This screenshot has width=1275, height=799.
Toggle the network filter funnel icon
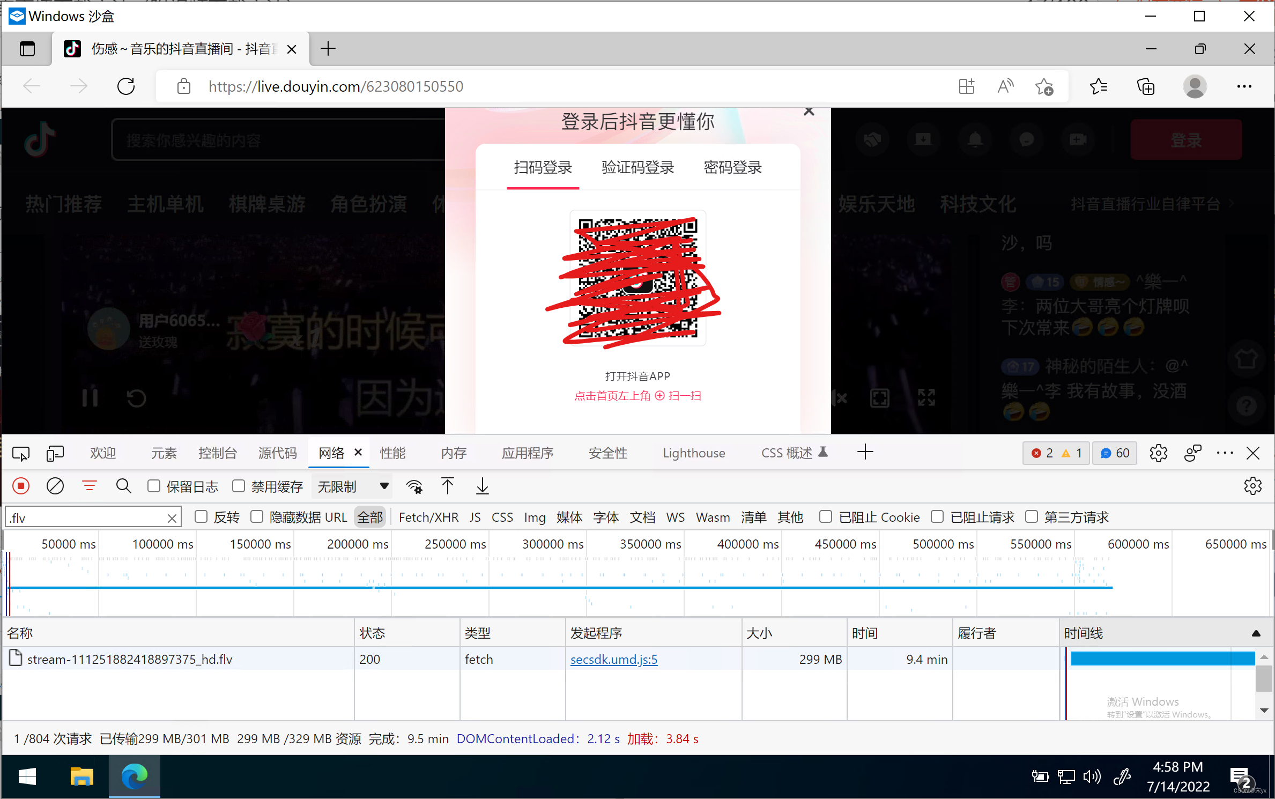[x=90, y=486]
